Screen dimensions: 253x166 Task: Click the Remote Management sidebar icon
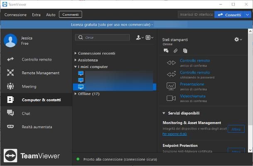coord(10,73)
